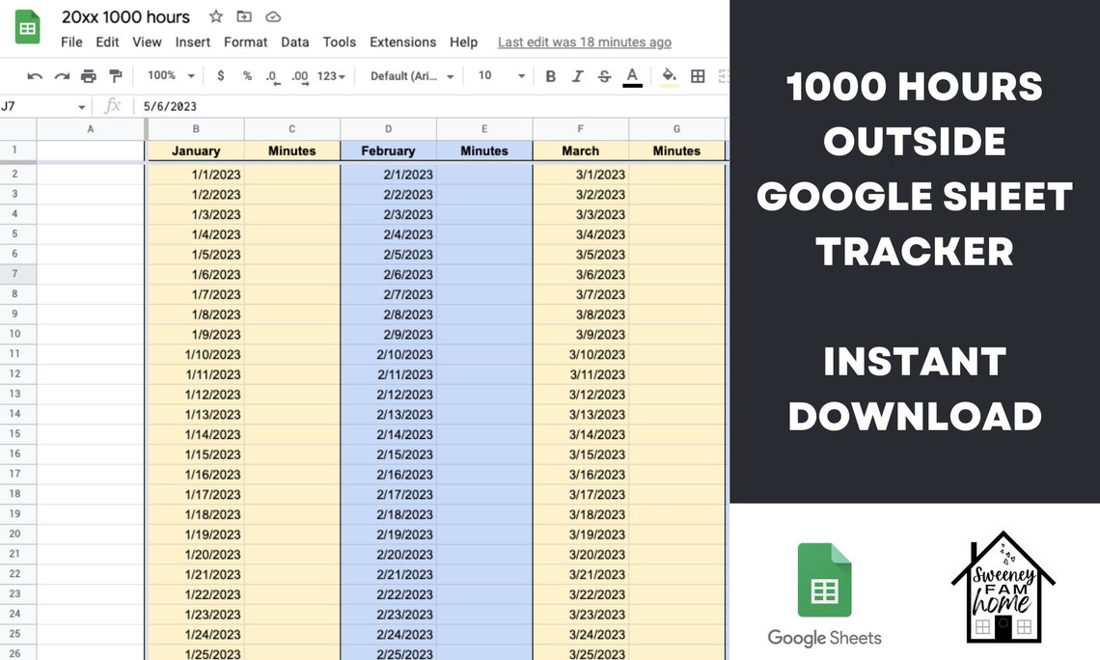Toggle strikethrough formatting
Image resolution: width=1100 pixels, height=660 pixels.
(x=604, y=75)
